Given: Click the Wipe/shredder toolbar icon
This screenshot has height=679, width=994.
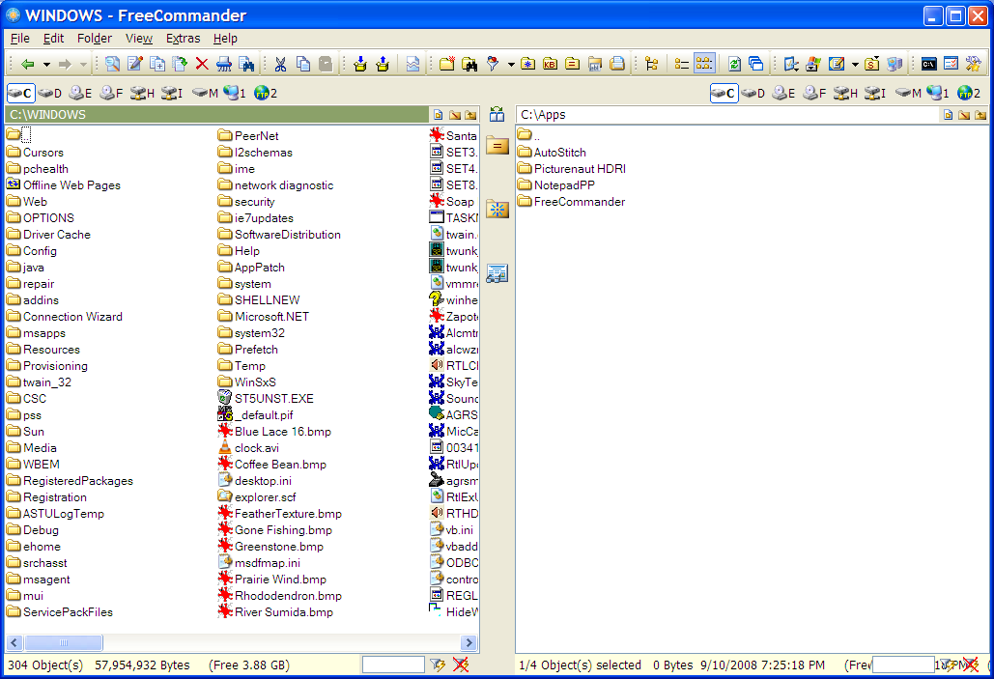Looking at the screenshot, I should pyautogui.click(x=224, y=64).
